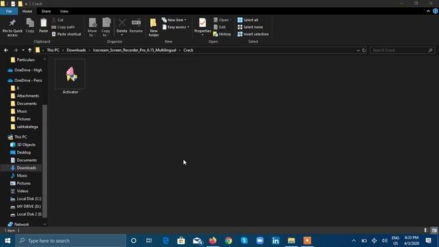
Task: Switch to the View ribbon tab
Action: pos(64,11)
